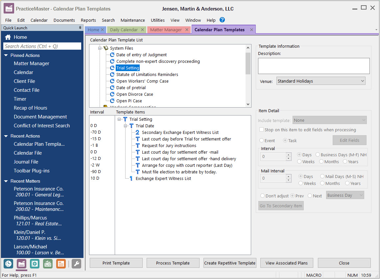Click the icon beside Statute of Limitations Reminders

pyautogui.click(x=112, y=74)
